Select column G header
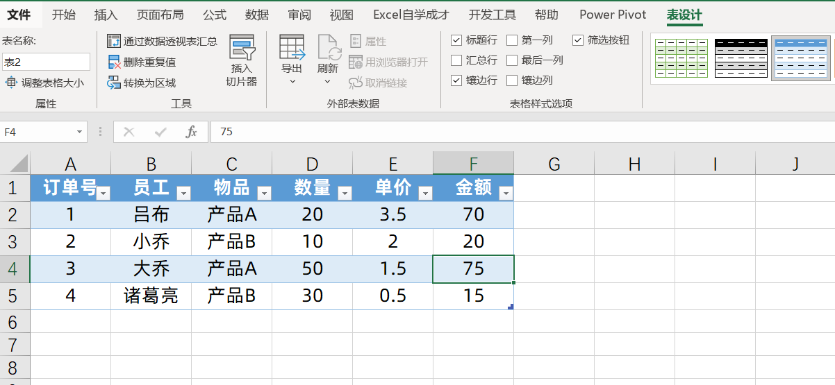This screenshot has height=385, width=835. [x=554, y=164]
